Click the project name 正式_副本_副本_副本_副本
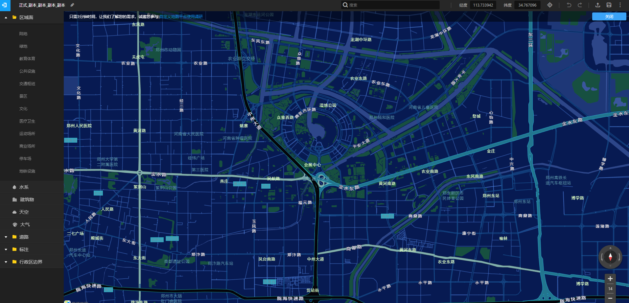The width and height of the screenshot is (629, 303). 42,5
